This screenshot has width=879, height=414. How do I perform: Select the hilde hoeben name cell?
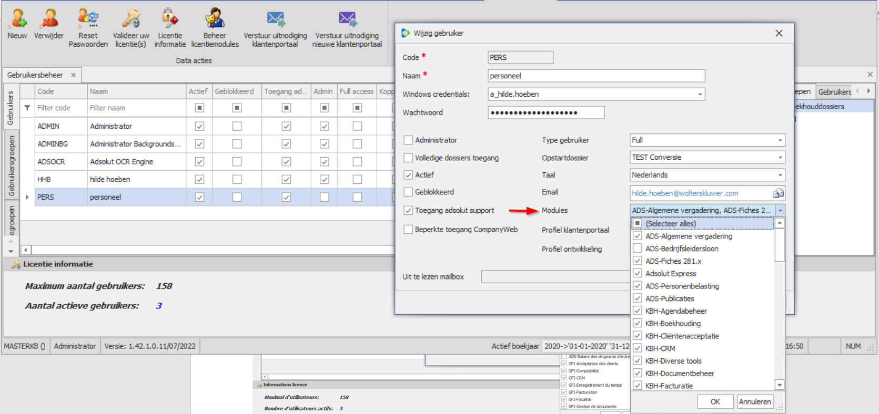[137, 179]
